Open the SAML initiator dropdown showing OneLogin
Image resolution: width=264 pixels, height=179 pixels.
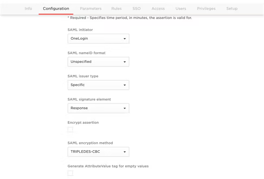click(98, 39)
